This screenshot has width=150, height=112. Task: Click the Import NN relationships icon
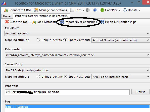click(x=62, y=22)
